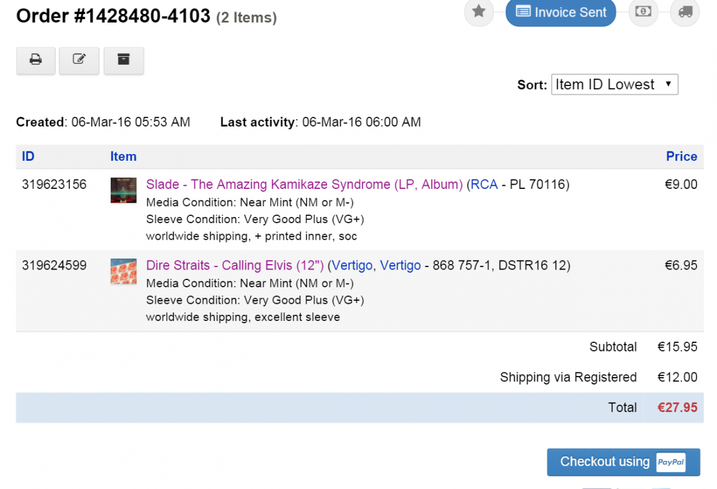The height and width of the screenshot is (489, 717).
Task: Open the Sort dropdown showing Item ID Lowest
Action: (x=614, y=84)
